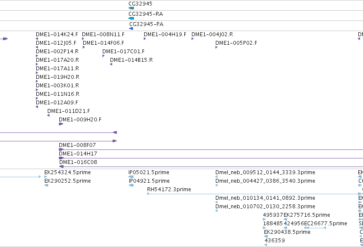Select the DME1-016C08 BAC feature
The height and width of the screenshot is (247, 363).
[211, 167]
